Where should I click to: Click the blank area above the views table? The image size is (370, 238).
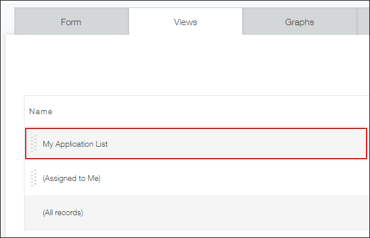[x=188, y=66]
